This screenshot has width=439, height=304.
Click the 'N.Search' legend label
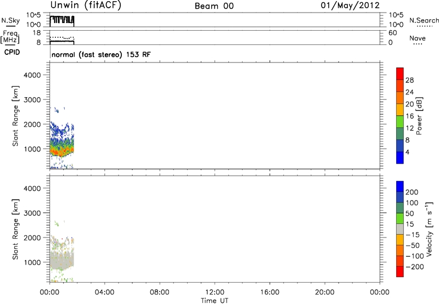424,20
